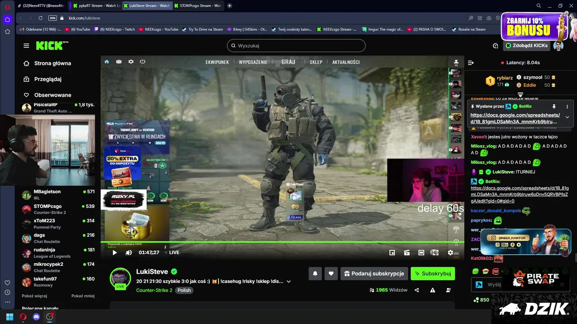Open pinned message three-dot menu
Viewport: 577px width, 324px height.
coord(567,107)
